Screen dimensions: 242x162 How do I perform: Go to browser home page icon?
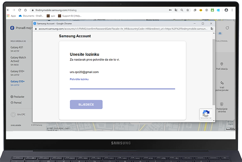26,10
